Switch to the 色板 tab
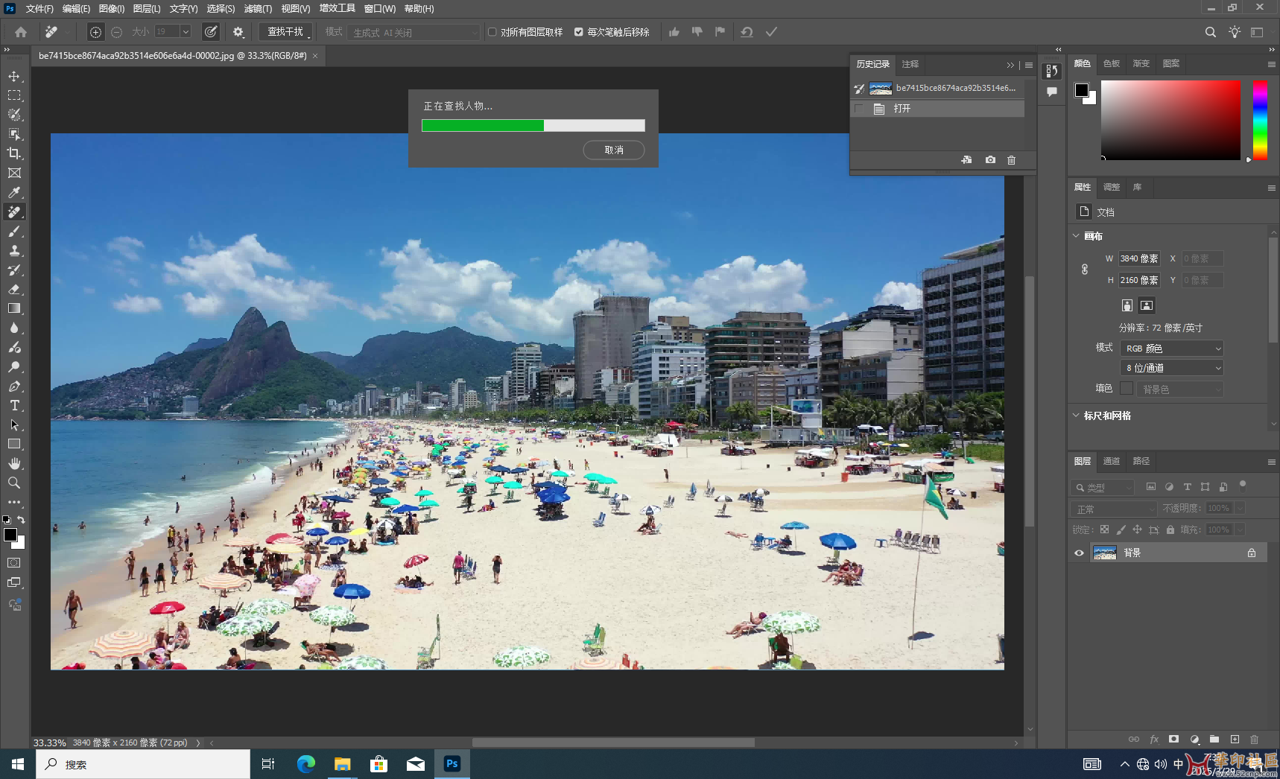Viewport: 1280px width, 779px height. 1112,63
